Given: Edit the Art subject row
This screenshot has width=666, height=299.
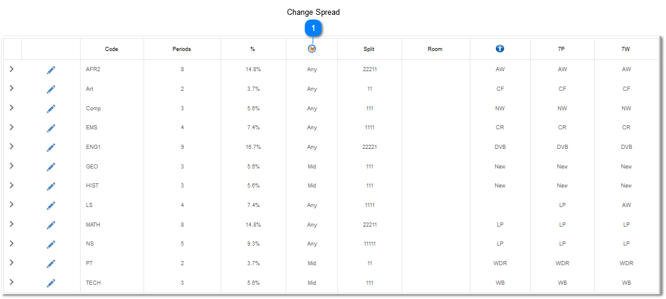Looking at the screenshot, I should point(51,89).
